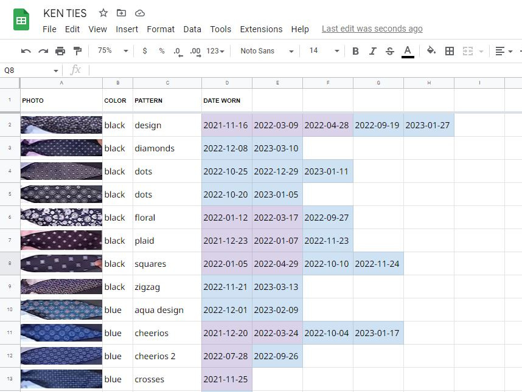Check cloud save status icon
522x392 pixels.
click(x=140, y=13)
